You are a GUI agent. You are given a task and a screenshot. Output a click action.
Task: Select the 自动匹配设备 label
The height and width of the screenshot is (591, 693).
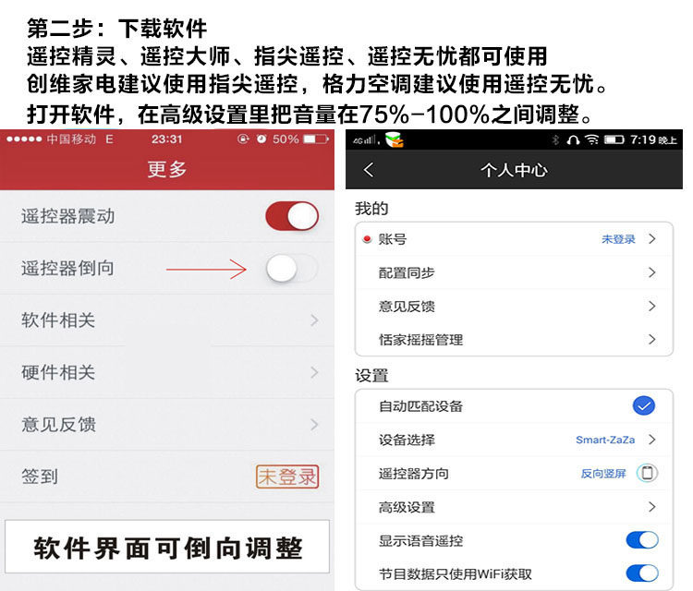[420, 406]
